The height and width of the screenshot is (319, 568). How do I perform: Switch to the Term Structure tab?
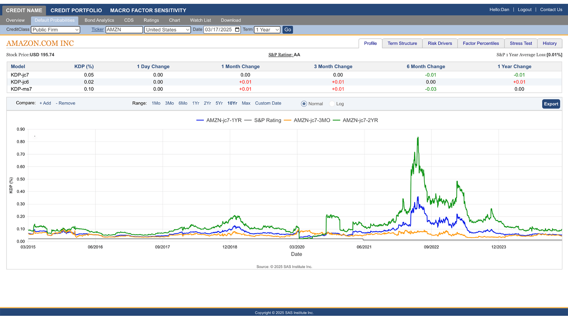click(402, 43)
